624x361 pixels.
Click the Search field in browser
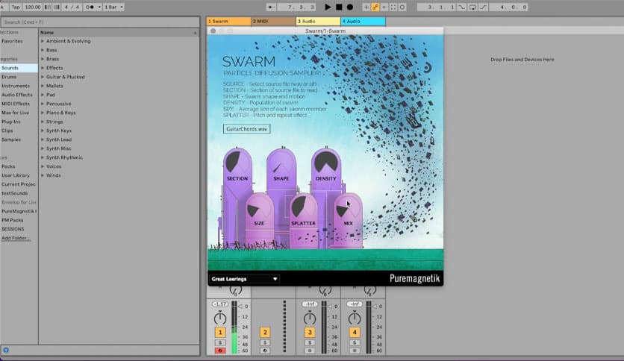pos(99,22)
